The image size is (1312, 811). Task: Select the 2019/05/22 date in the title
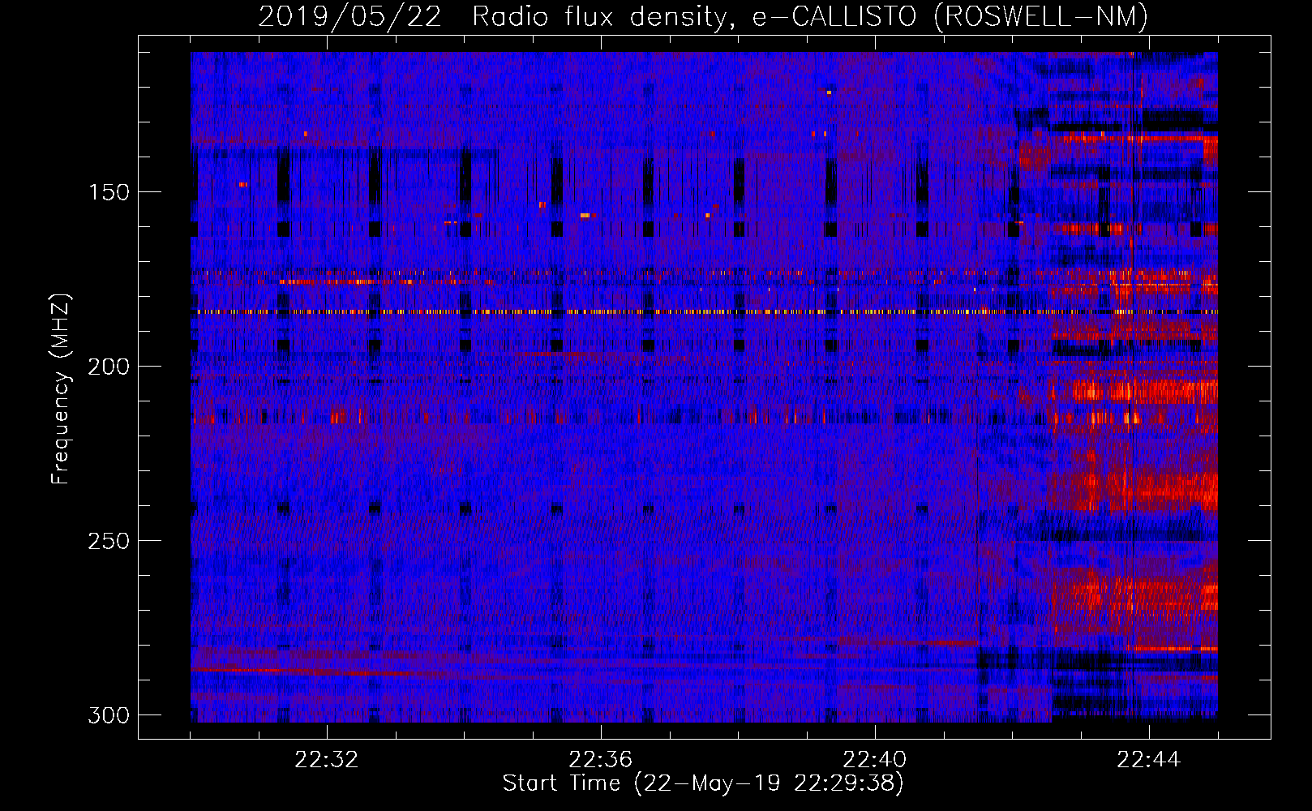(x=349, y=16)
